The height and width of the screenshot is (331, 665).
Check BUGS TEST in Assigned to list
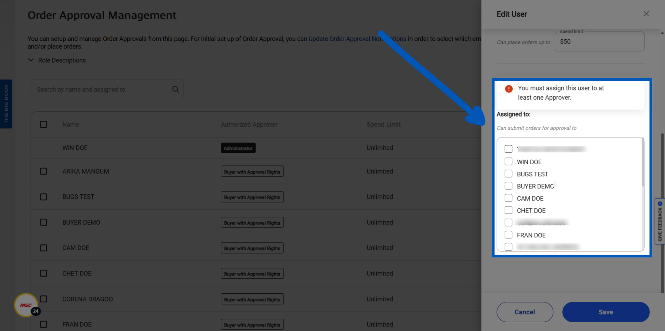coord(508,174)
